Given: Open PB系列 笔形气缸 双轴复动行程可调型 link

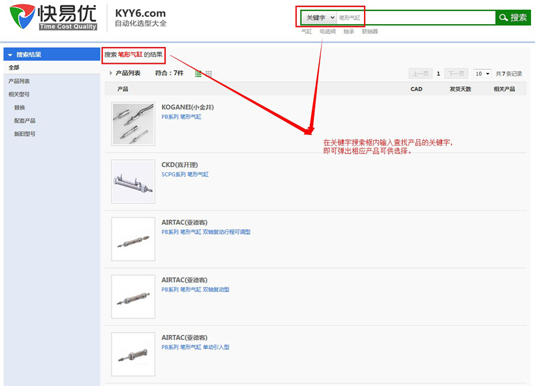Looking at the screenshot, I should 206,232.
